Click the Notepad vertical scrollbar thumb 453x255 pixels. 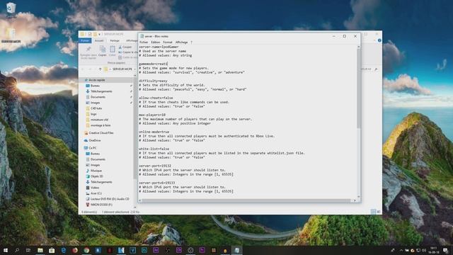(x=359, y=88)
